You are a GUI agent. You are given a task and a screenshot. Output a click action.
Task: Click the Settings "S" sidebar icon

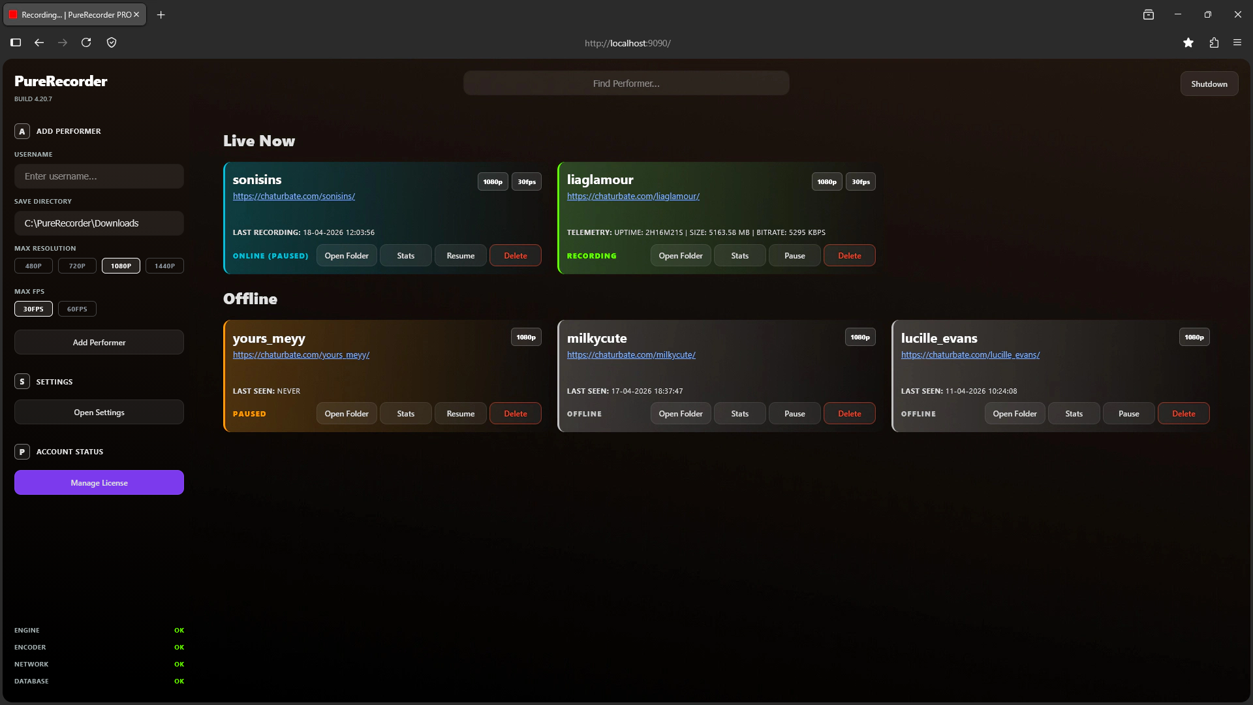(22, 381)
